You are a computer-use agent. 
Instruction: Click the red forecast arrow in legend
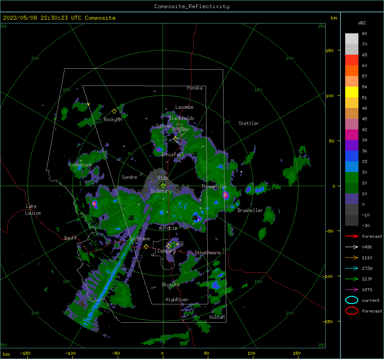coord(352,236)
